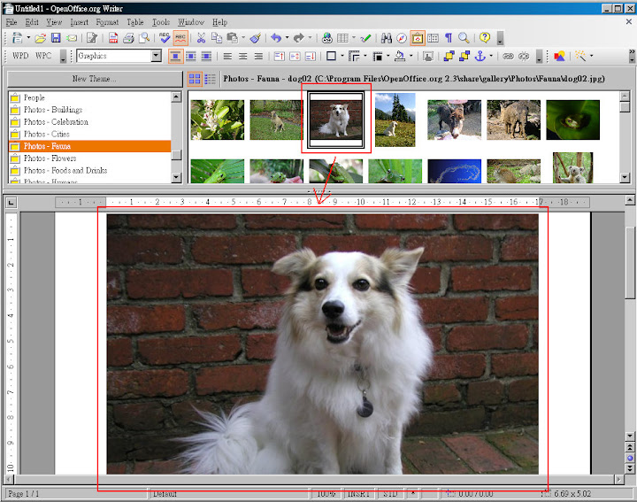Expand the paste options dropdown arrow
Image resolution: width=637 pixels, height=502 pixels.
click(243, 38)
